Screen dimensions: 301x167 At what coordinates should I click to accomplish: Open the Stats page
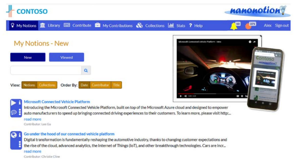point(176,25)
